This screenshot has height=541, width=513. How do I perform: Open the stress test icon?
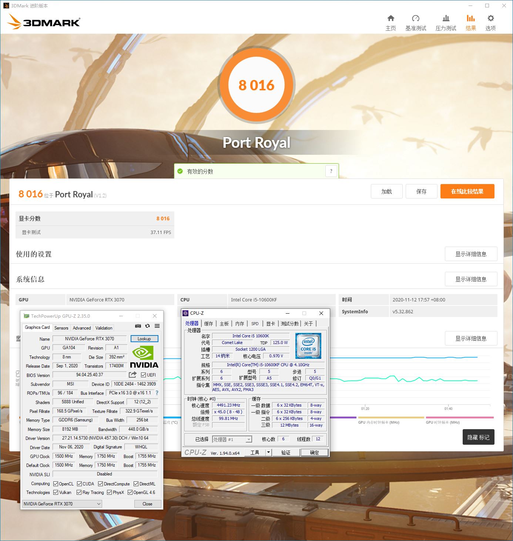point(446,18)
